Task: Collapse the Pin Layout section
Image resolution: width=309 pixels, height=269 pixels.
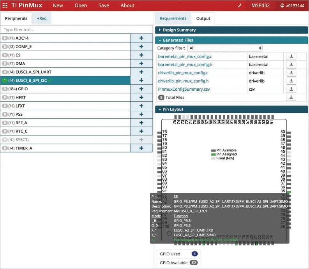Action: coord(173,109)
